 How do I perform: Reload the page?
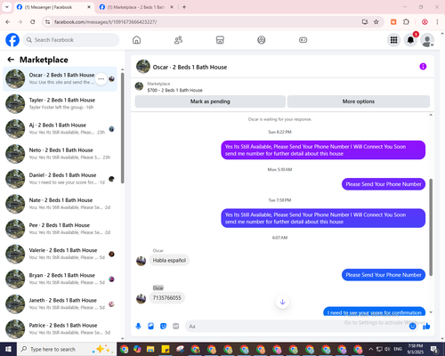coord(33,22)
